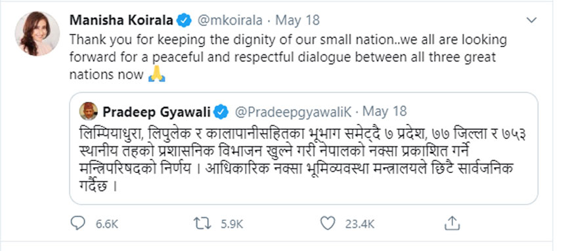Like the tweet with the heart icon
Screen dimensions: 568x251
point(328,223)
